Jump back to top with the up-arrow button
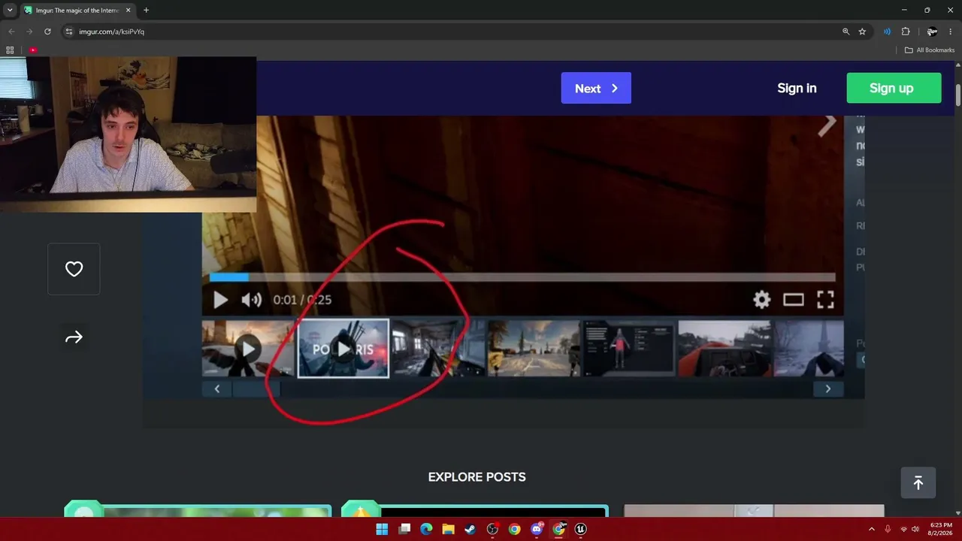 [918, 483]
